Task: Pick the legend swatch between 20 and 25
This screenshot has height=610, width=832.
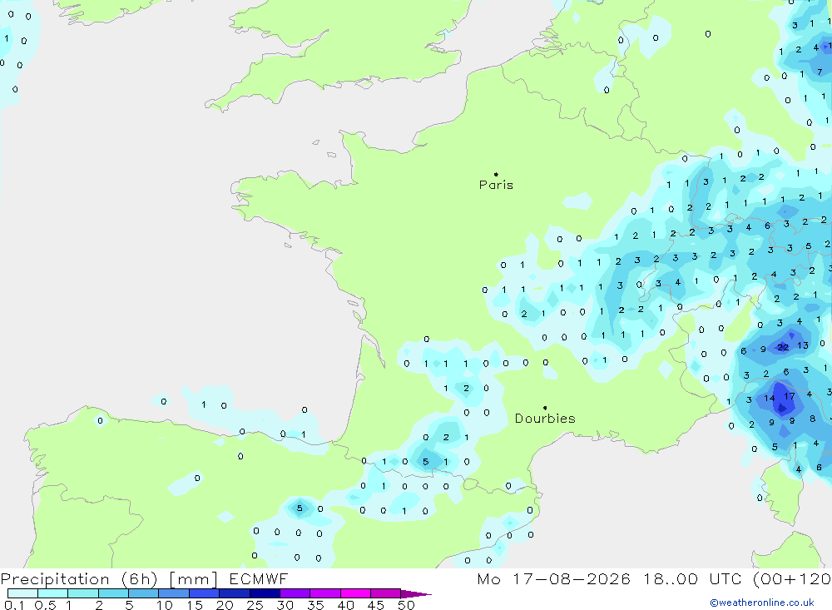Action: coord(234,593)
